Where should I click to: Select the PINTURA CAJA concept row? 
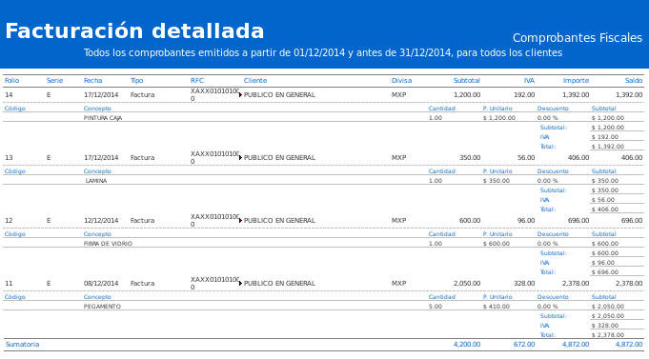pyautogui.click(x=323, y=118)
